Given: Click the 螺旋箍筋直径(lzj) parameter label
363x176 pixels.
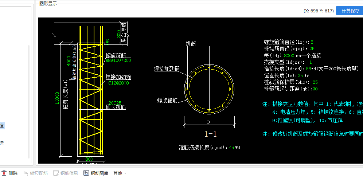Looking at the screenshot, I should click(x=287, y=42).
